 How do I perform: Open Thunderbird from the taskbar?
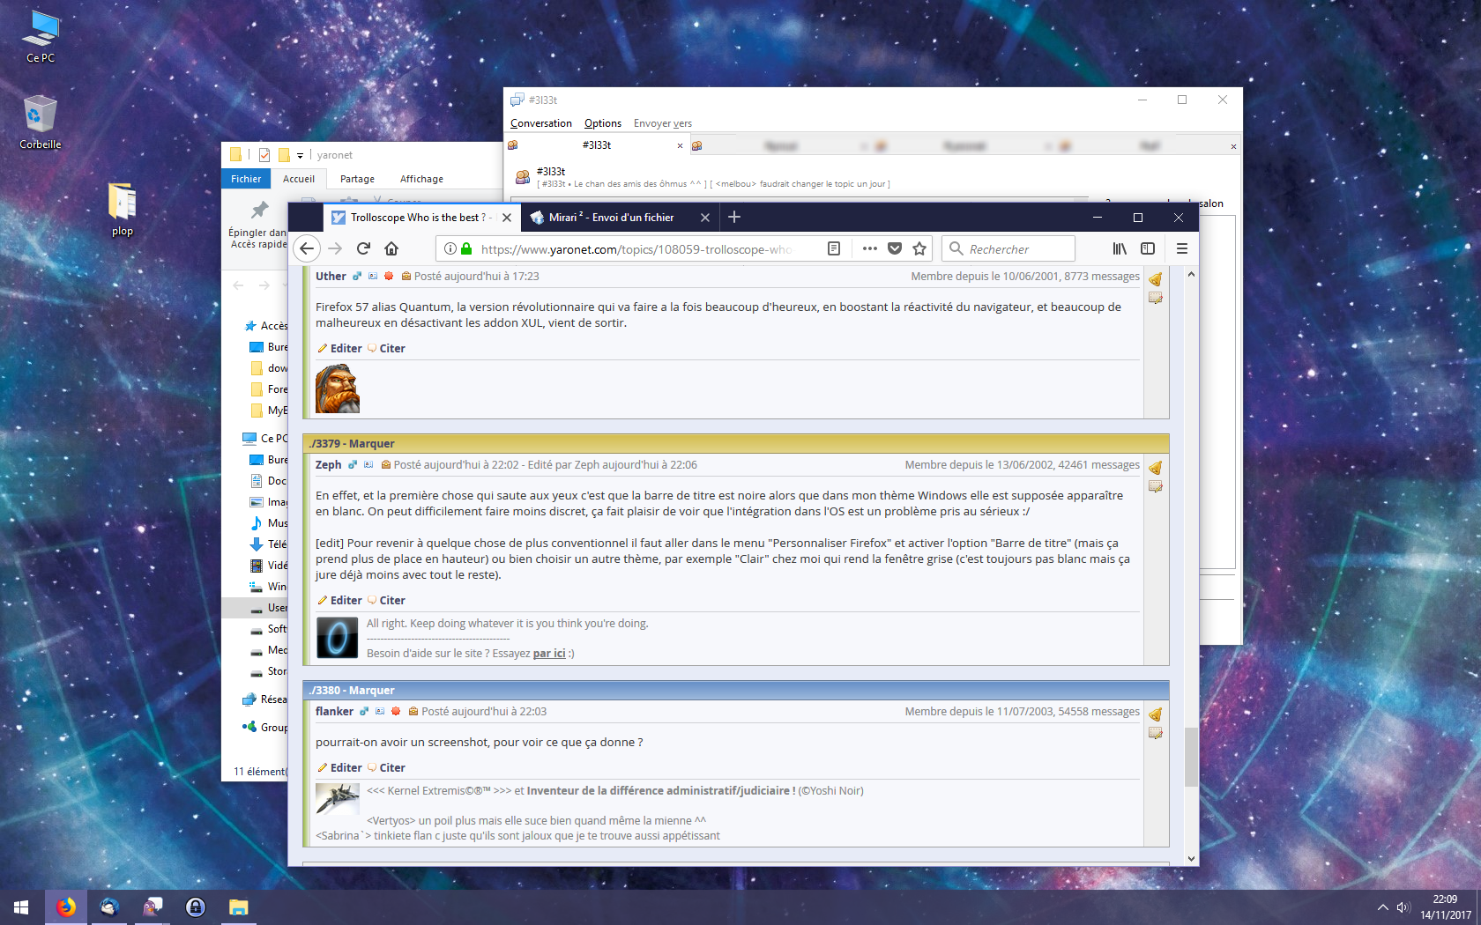tap(109, 906)
